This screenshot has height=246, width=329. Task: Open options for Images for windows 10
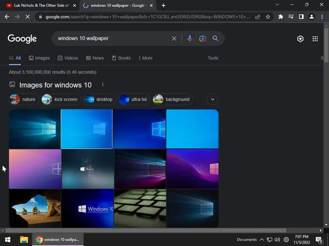(x=102, y=85)
